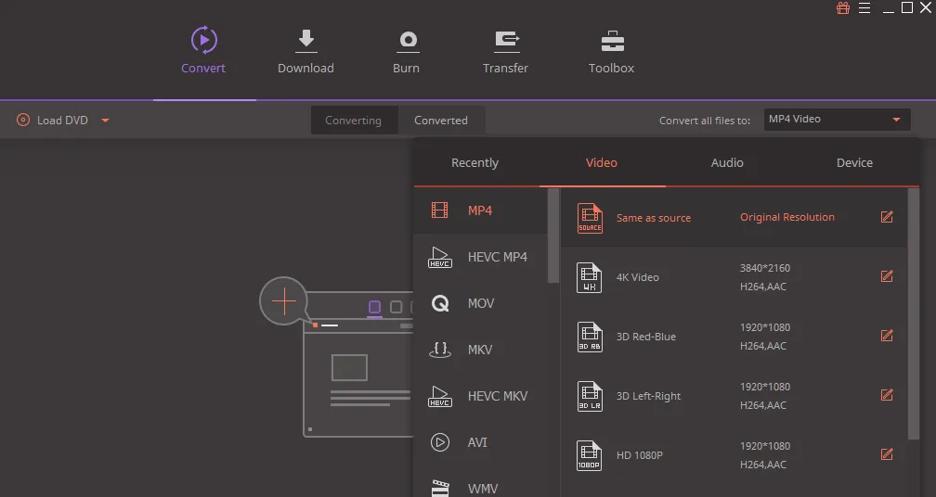Select the Device tab
The height and width of the screenshot is (497, 936).
(x=854, y=162)
